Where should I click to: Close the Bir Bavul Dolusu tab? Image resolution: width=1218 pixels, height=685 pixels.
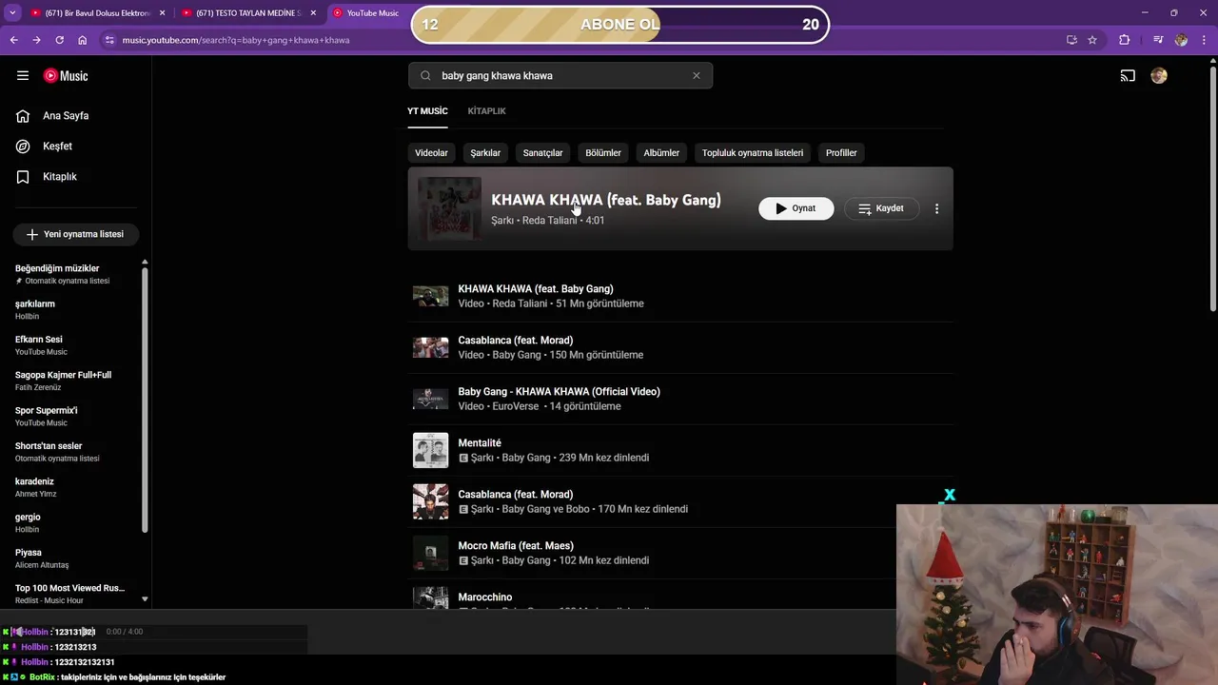coord(162,13)
